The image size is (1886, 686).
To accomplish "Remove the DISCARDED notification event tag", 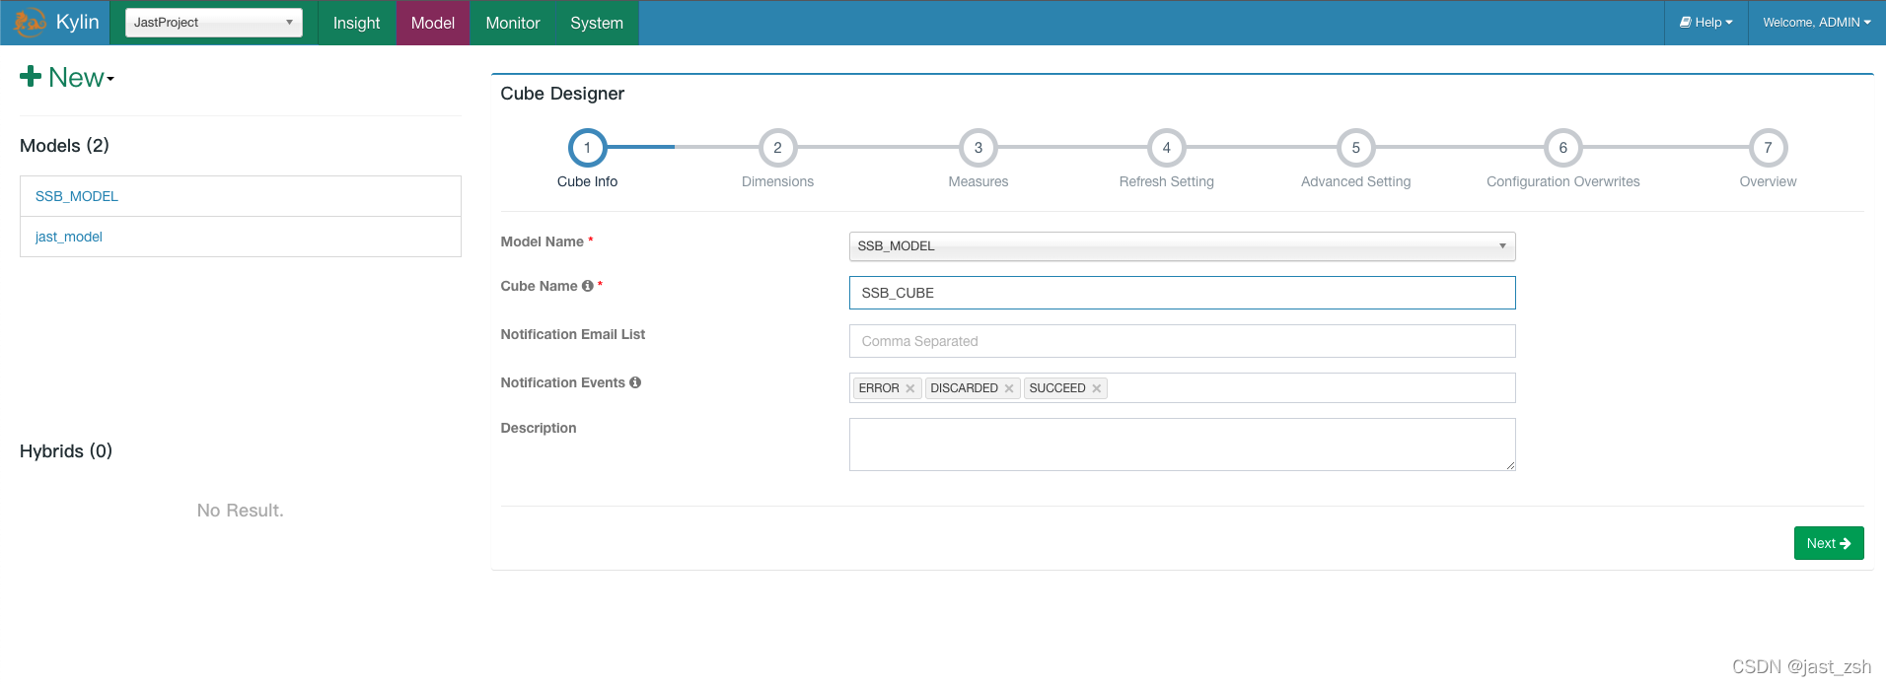I will click(1009, 388).
